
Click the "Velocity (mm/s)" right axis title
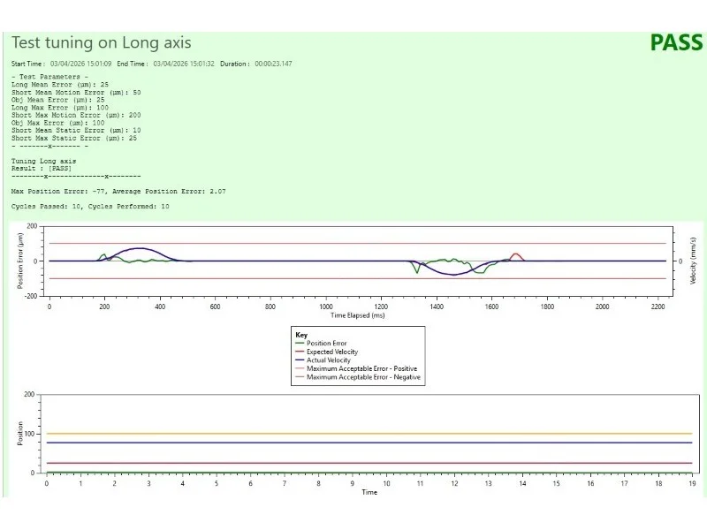[693, 261]
